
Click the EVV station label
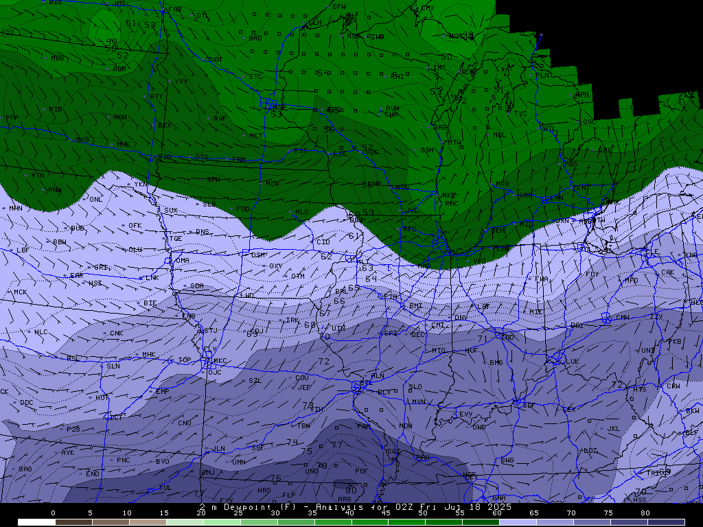tap(466, 414)
